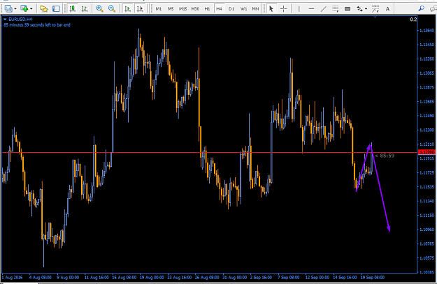Click the 1.12490 price axis label
The width and height of the screenshot is (437, 284).
427,116
